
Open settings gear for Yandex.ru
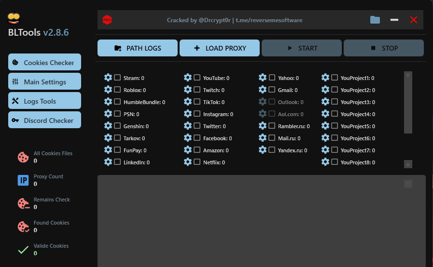tap(263, 150)
